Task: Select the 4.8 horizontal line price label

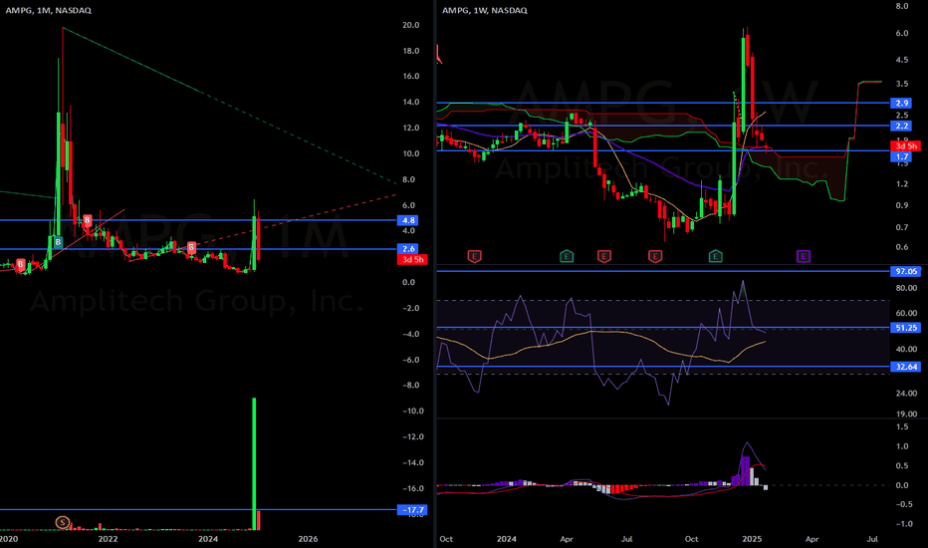Action: [x=408, y=220]
